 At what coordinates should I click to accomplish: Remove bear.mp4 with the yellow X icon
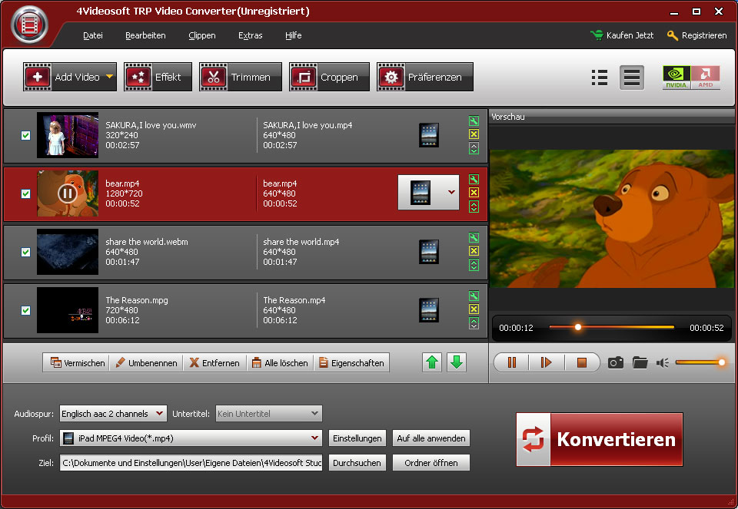(x=474, y=193)
